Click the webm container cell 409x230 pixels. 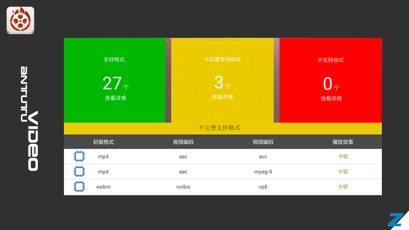(x=103, y=187)
